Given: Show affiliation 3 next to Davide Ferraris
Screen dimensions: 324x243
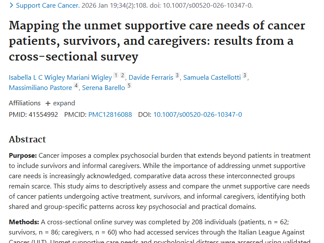Looking at the screenshot, I should pyautogui.click(x=177, y=76).
